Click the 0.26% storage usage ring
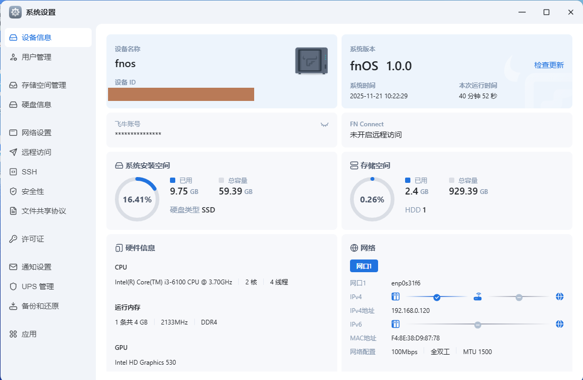The height and width of the screenshot is (380, 583). pos(372,199)
